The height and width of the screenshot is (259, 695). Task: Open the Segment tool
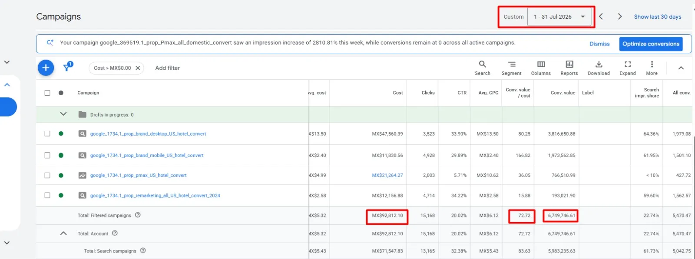pyautogui.click(x=511, y=68)
